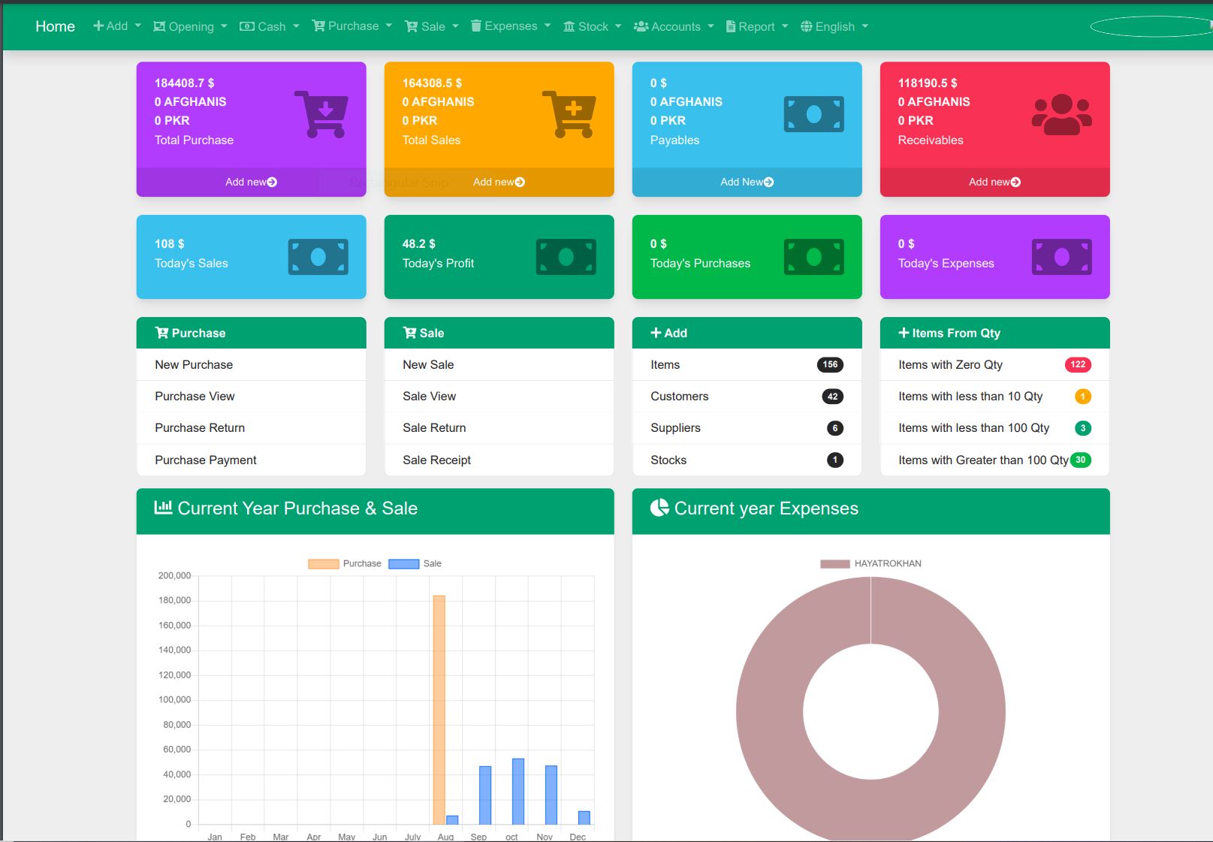Open Suppliers list item
Image resolution: width=1213 pixels, height=842 pixels.
point(747,427)
